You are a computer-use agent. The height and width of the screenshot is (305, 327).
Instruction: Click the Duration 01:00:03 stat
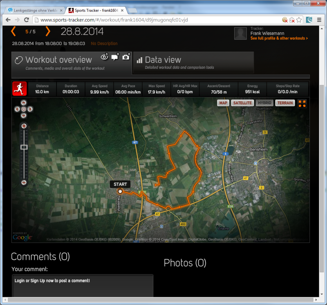(x=71, y=89)
